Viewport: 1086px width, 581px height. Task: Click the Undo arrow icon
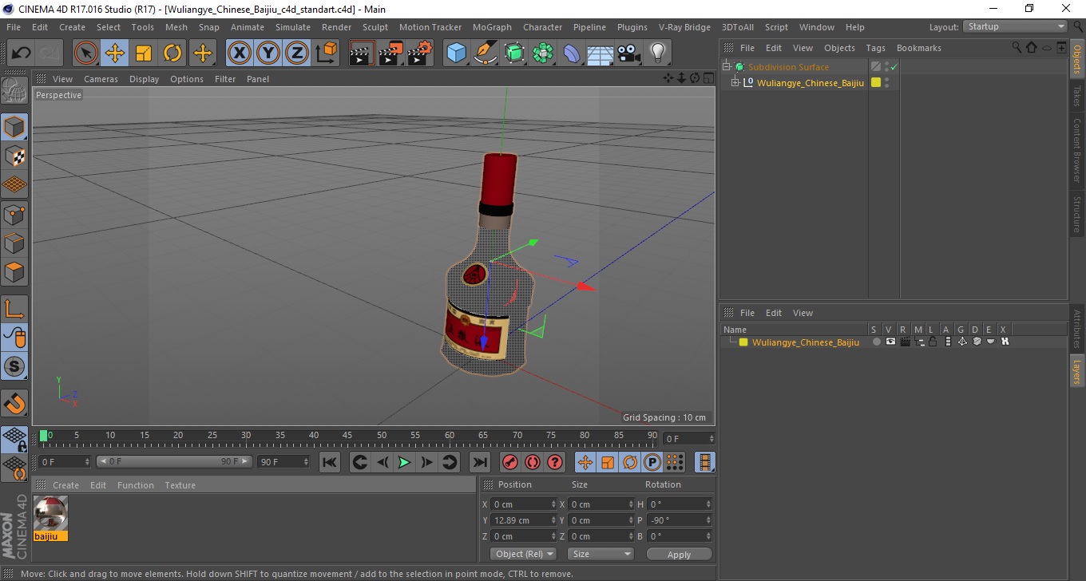(21, 53)
